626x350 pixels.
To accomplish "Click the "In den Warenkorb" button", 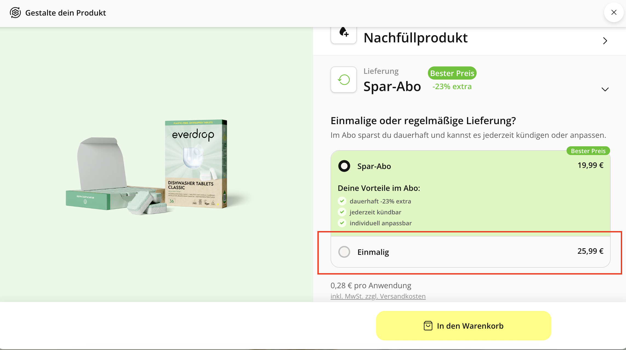I will (x=463, y=326).
